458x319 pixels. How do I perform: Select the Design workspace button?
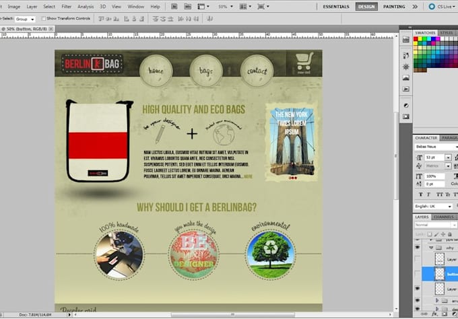tap(366, 7)
